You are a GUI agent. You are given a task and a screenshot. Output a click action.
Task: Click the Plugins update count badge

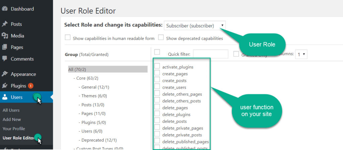[x=30, y=86]
